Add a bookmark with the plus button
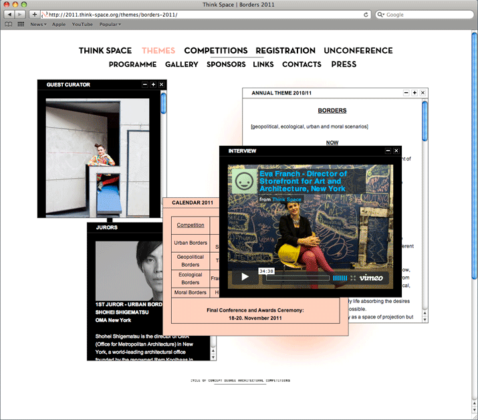This screenshot has width=478, height=420. 35,14
